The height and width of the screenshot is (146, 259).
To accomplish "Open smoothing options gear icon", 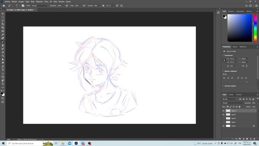I will pyautogui.click(x=103, y=6).
